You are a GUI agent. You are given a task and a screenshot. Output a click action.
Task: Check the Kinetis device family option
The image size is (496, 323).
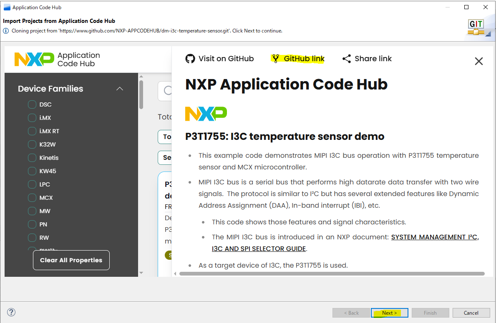coord(32,158)
